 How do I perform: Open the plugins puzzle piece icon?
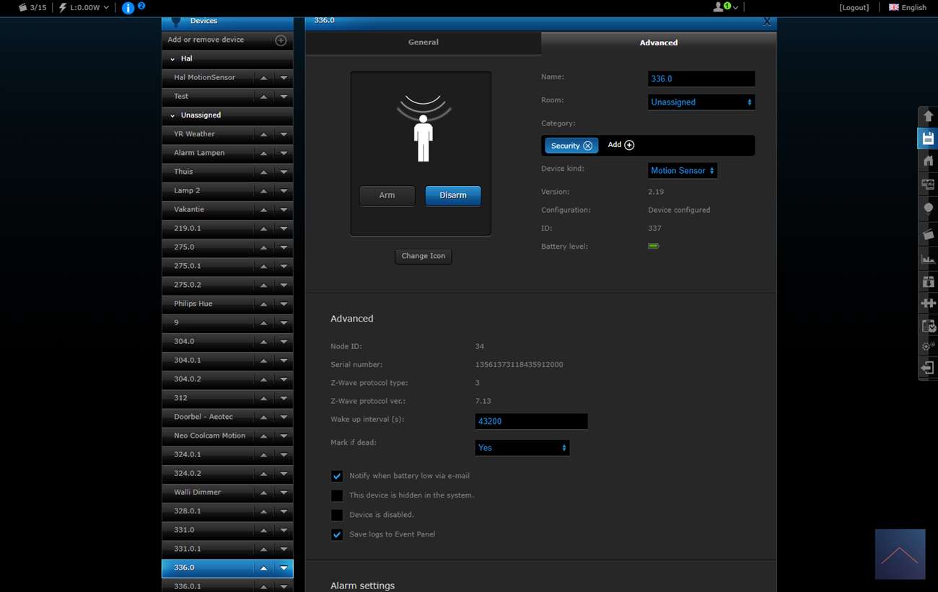(x=928, y=304)
